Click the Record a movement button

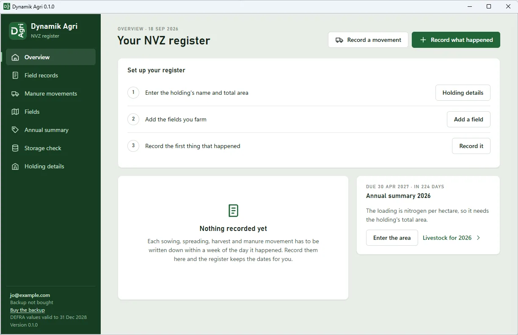[368, 40]
